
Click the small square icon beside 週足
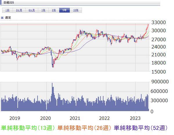[2, 18]
